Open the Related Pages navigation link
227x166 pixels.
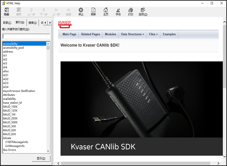click(90, 34)
